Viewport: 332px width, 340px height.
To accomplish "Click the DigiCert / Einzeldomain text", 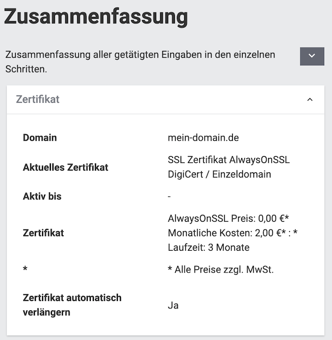I will tap(219, 174).
